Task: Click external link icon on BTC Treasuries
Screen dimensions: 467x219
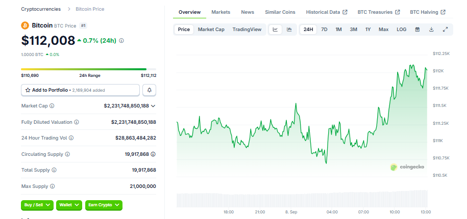Action: coord(397,12)
